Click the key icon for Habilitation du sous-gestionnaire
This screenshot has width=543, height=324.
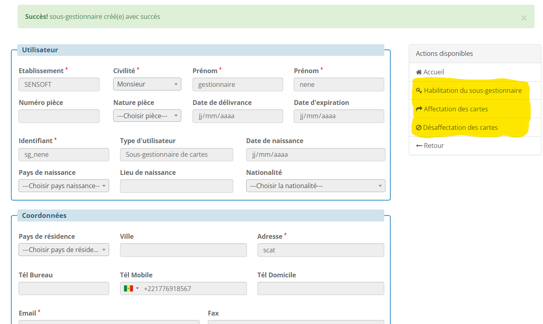click(x=419, y=91)
